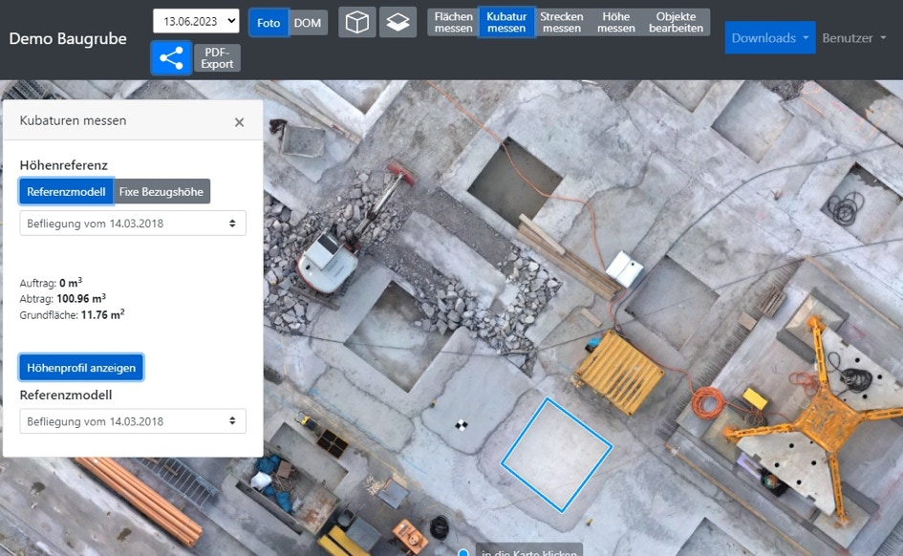Select the Flächen messen tool
Screen dimensions: 903x556
453,22
